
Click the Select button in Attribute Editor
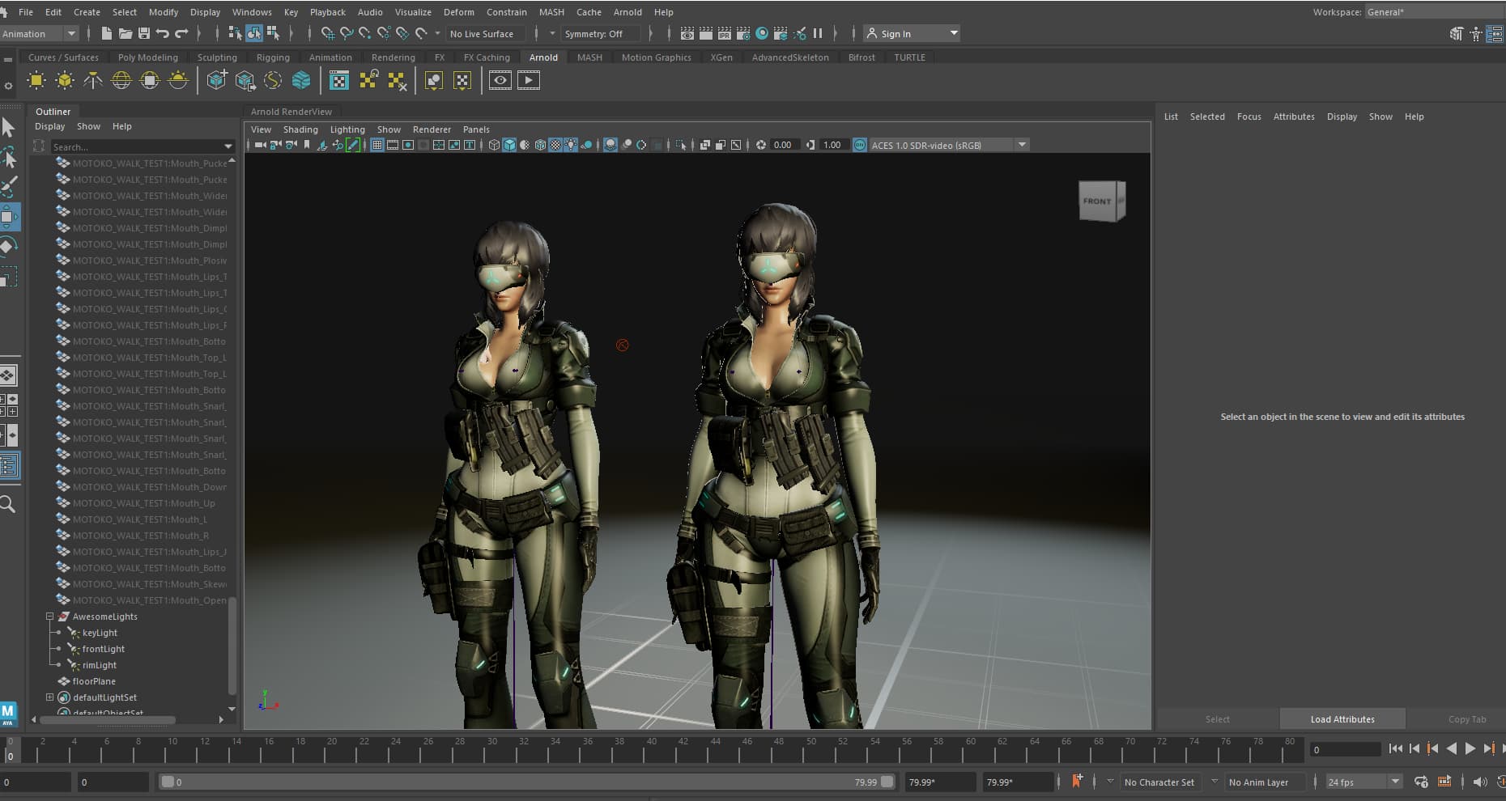(x=1217, y=719)
